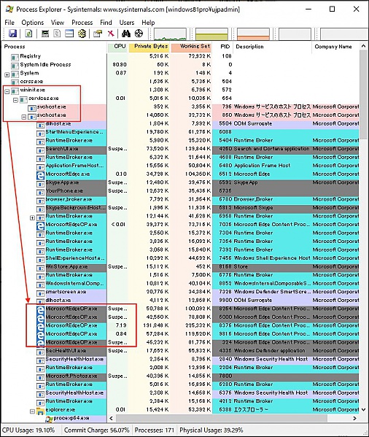Open the Find menu
Image resolution: width=369 pixels, height=437 pixels.
[106, 23]
